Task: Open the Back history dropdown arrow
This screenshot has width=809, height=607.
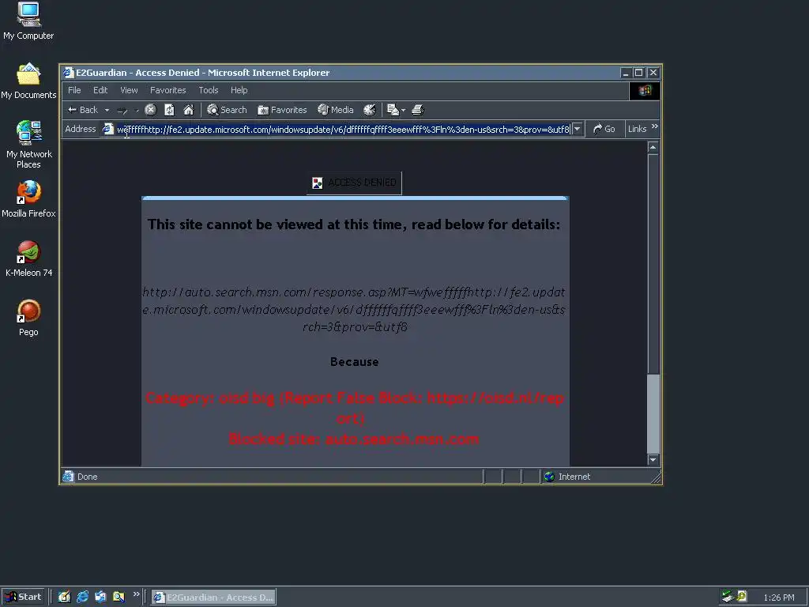Action: 107,110
